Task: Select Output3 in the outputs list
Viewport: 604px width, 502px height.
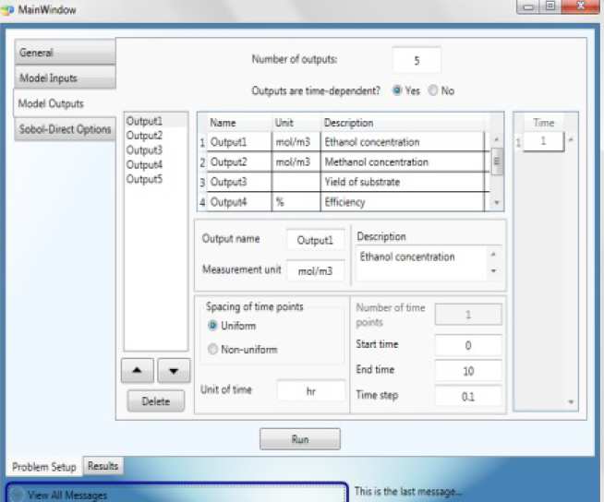Action: click(x=144, y=150)
